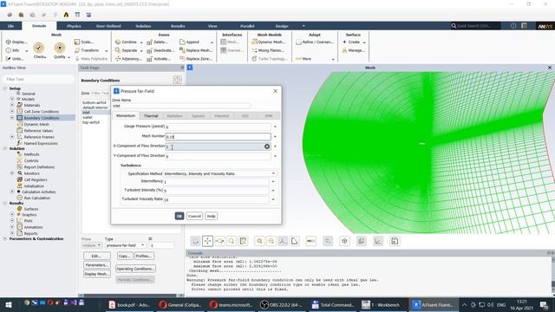Open the File menu
The image size is (555, 312).
(10, 26)
